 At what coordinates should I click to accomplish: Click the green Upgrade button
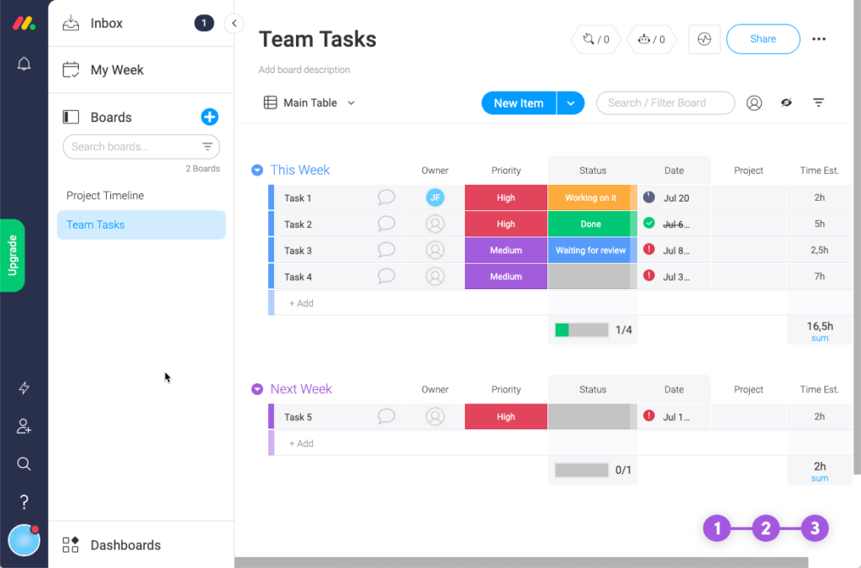pos(13,255)
